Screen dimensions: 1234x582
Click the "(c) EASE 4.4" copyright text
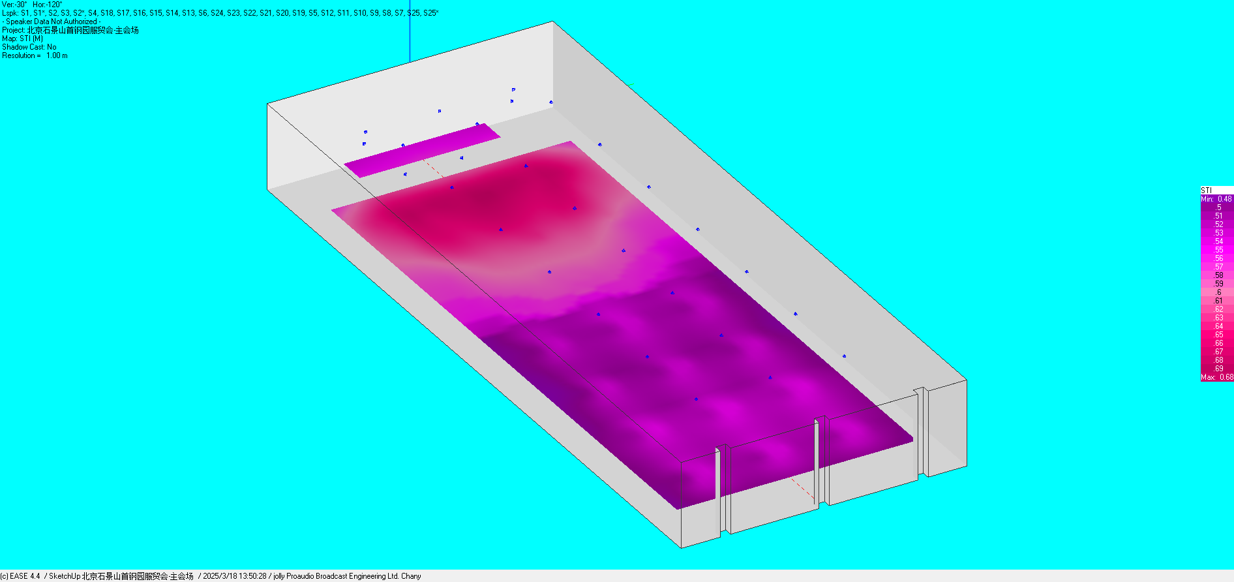pos(20,576)
